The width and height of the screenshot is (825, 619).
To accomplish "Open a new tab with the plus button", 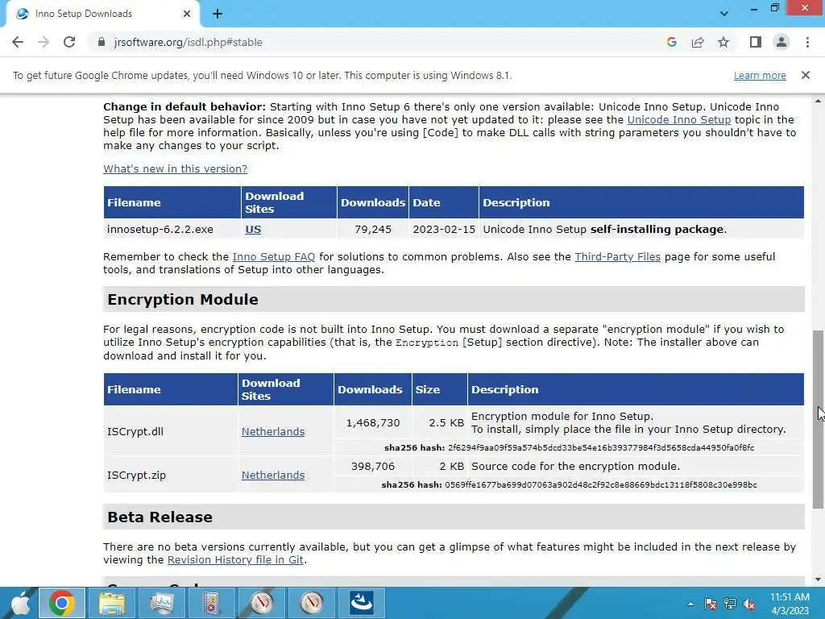I will (218, 15).
